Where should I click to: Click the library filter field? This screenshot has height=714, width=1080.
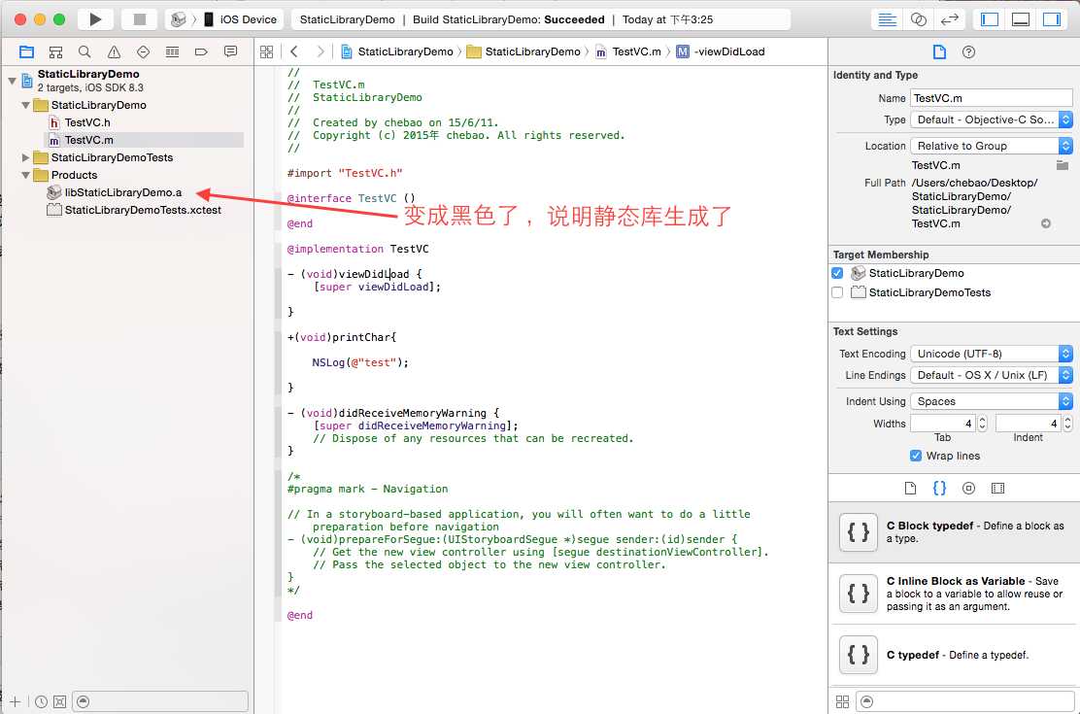(966, 701)
